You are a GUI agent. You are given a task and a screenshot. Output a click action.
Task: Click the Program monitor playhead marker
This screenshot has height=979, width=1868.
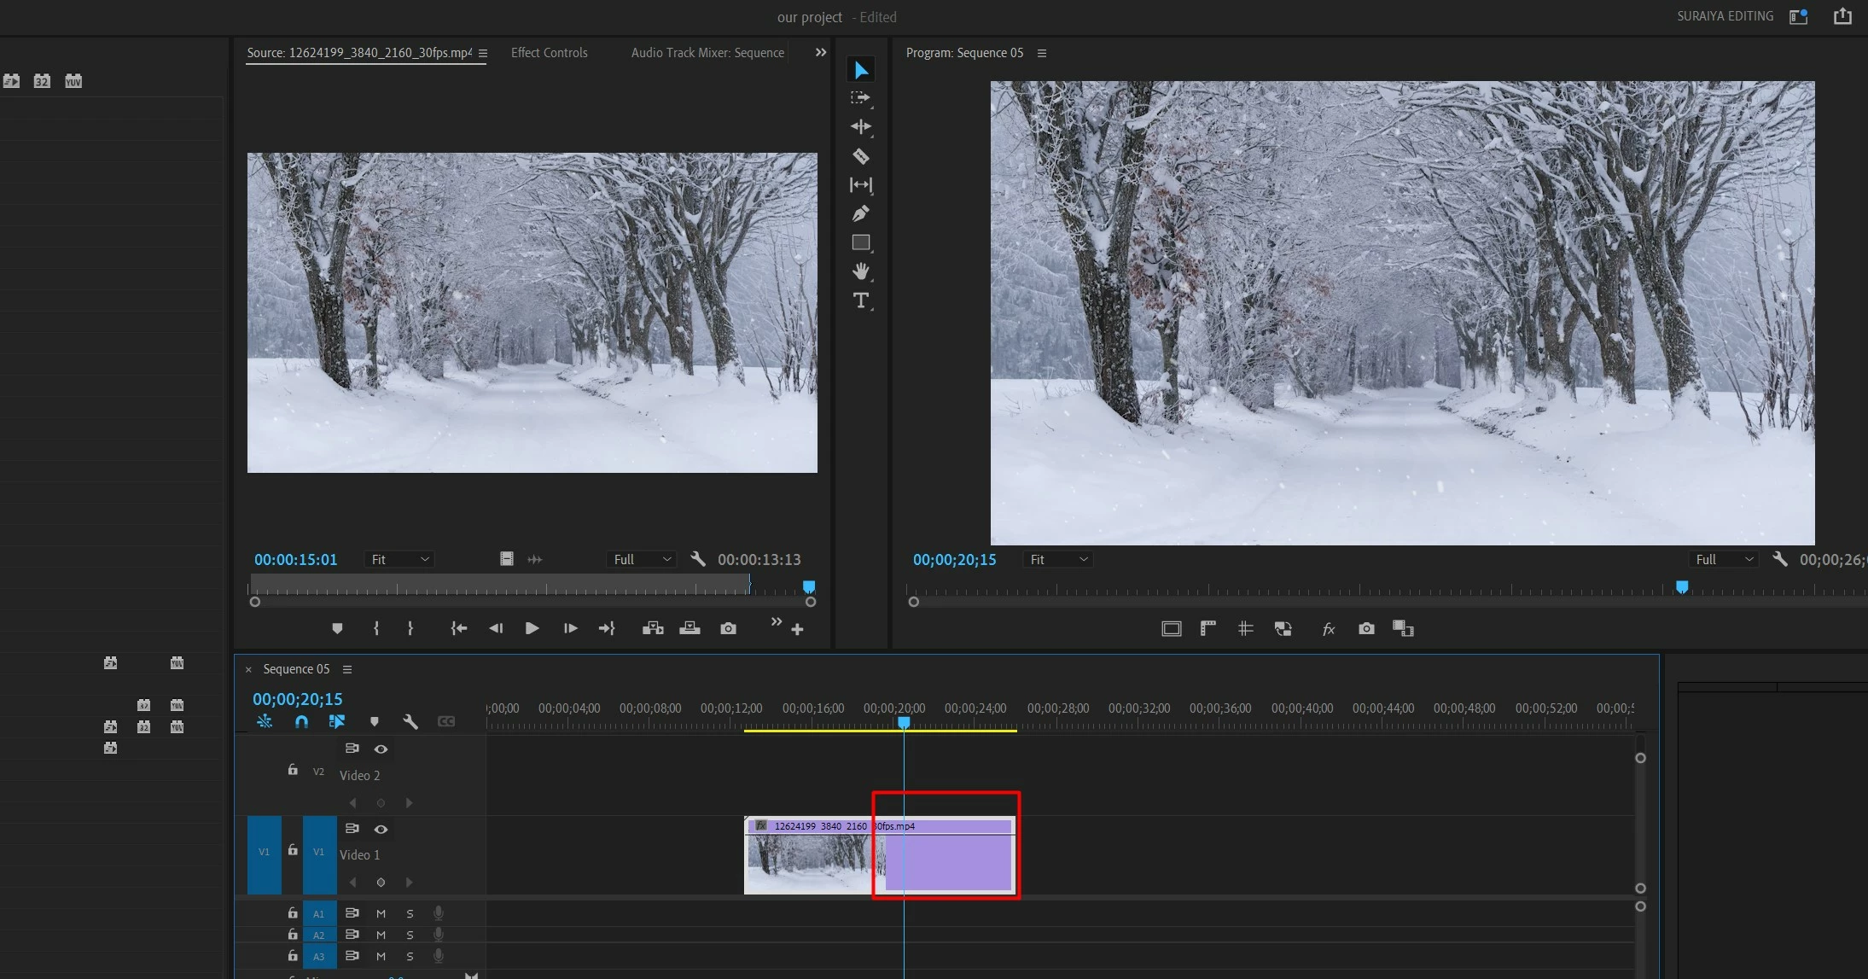pyautogui.click(x=1681, y=587)
